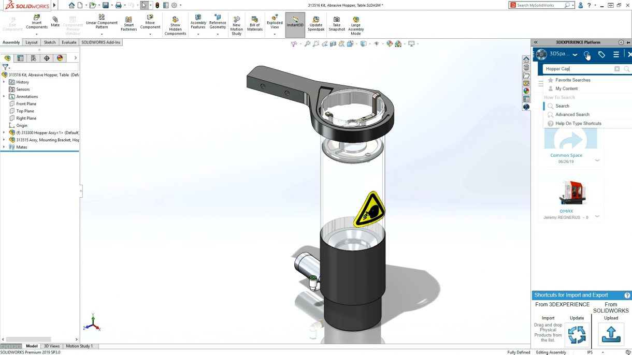632x355 pixels.
Task: Switch to the Motion Study 1 tab
Action: point(79,346)
